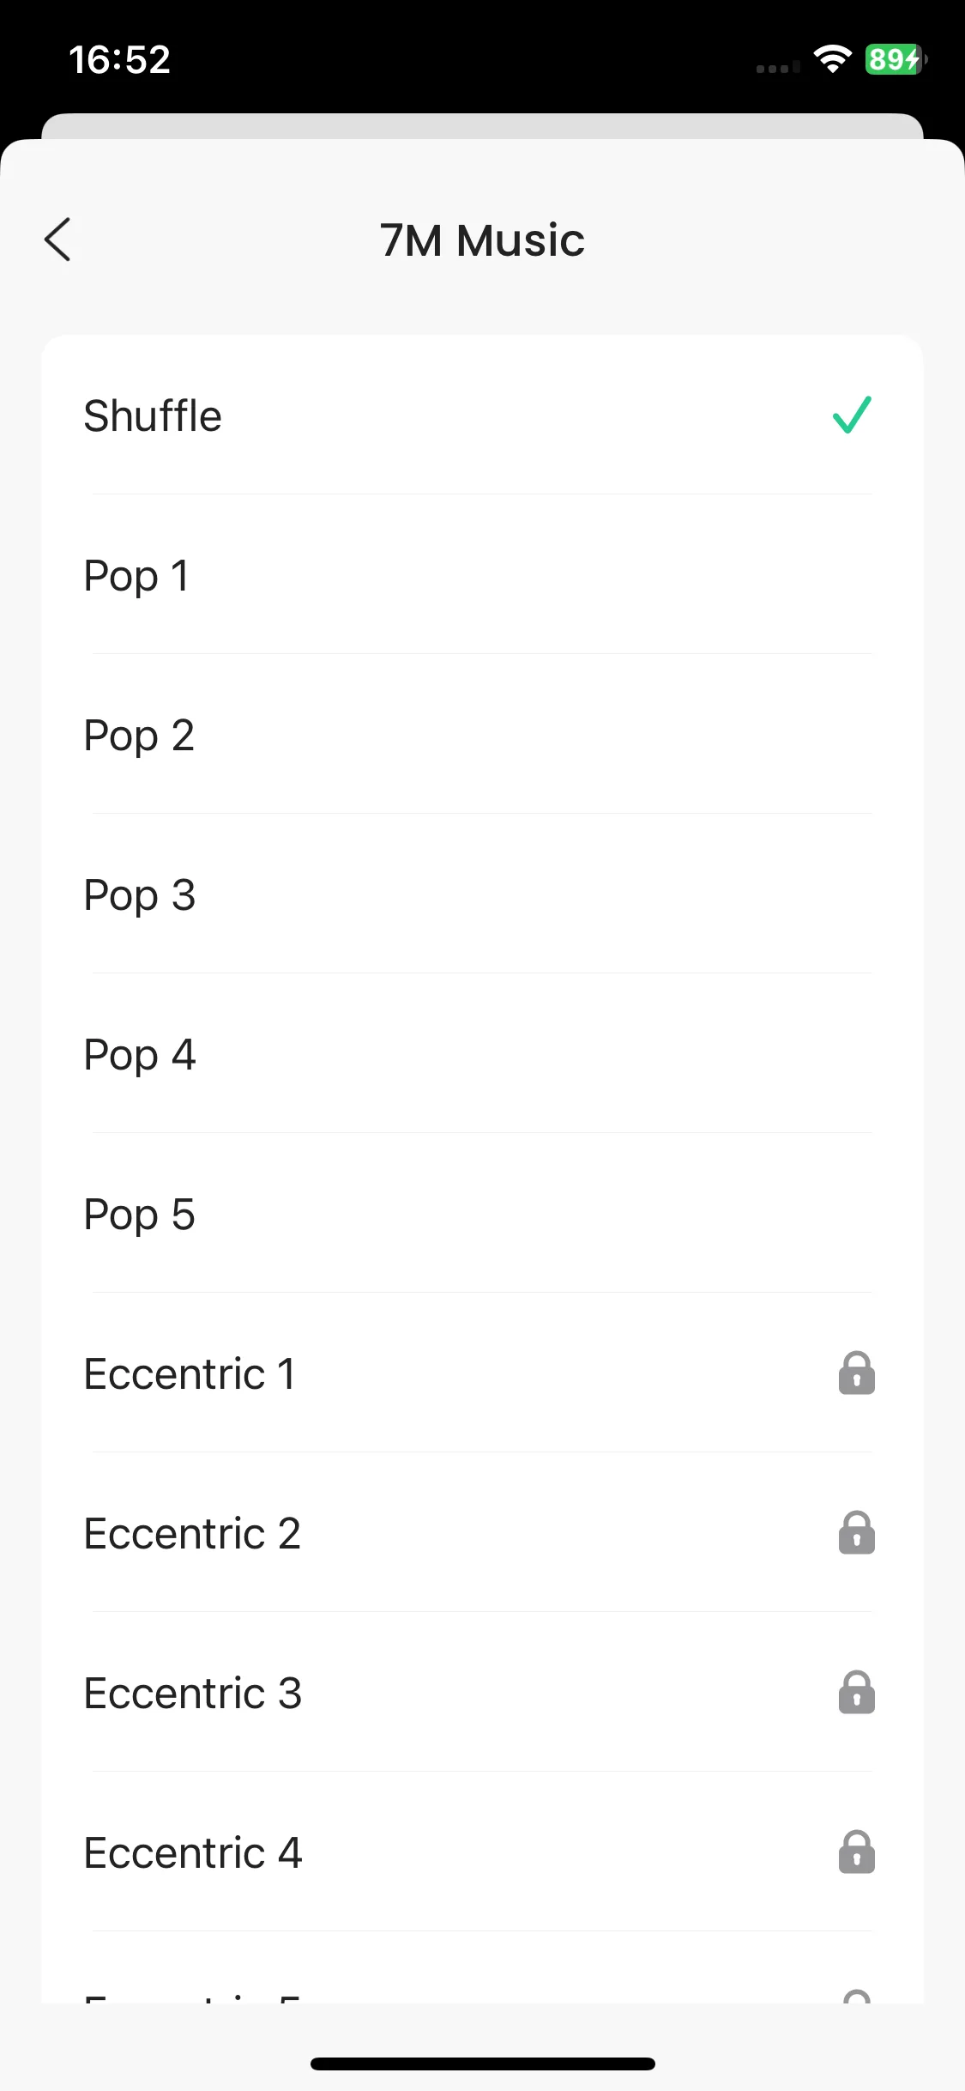
Task: Tap the lock icon beside Eccentric 4
Action: pyautogui.click(x=856, y=1852)
